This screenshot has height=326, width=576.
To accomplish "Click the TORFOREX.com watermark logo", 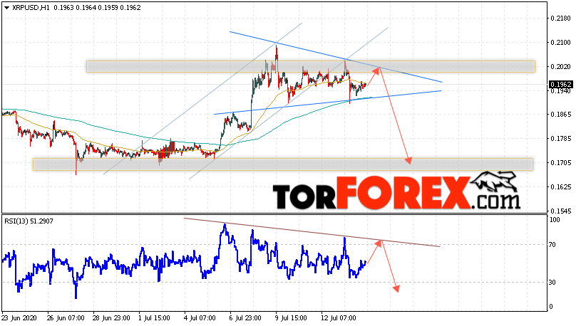I will pos(397,191).
